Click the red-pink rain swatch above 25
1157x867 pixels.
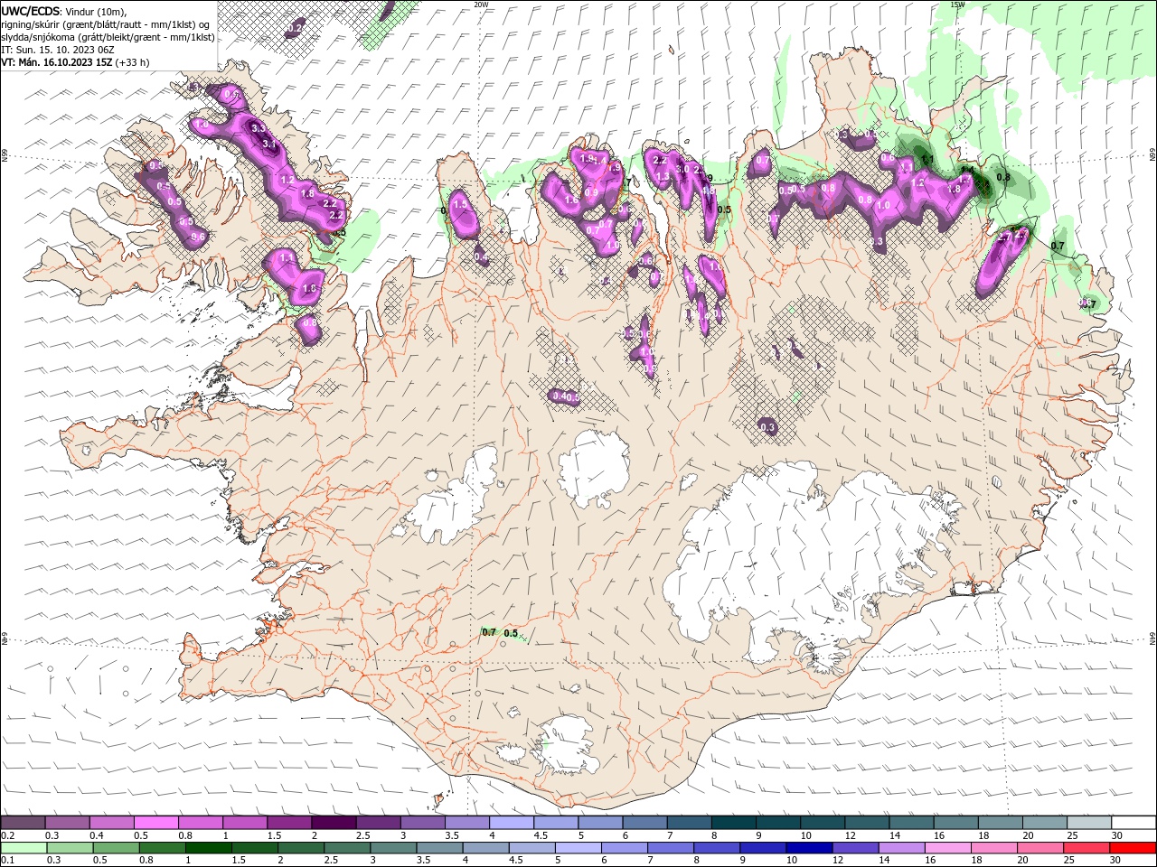click(x=1086, y=848)
